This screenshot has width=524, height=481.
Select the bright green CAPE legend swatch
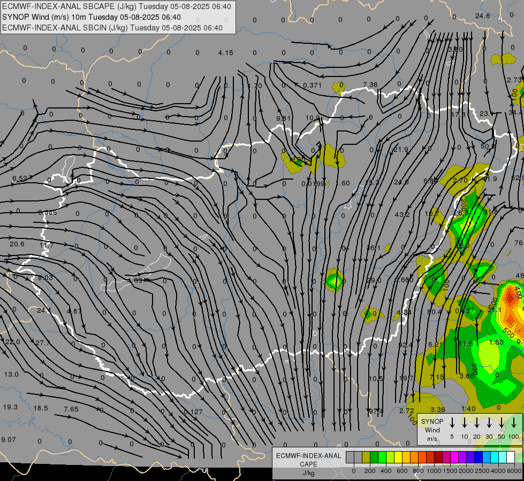(x=382, y=457)
